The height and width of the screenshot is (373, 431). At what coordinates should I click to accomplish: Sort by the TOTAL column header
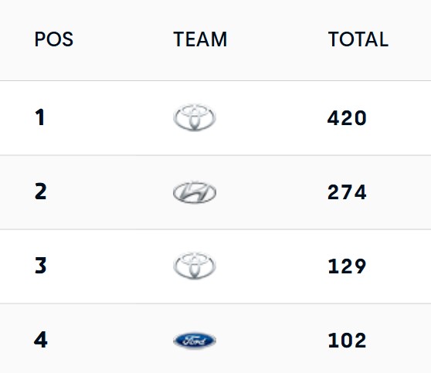tap(358, 39)
